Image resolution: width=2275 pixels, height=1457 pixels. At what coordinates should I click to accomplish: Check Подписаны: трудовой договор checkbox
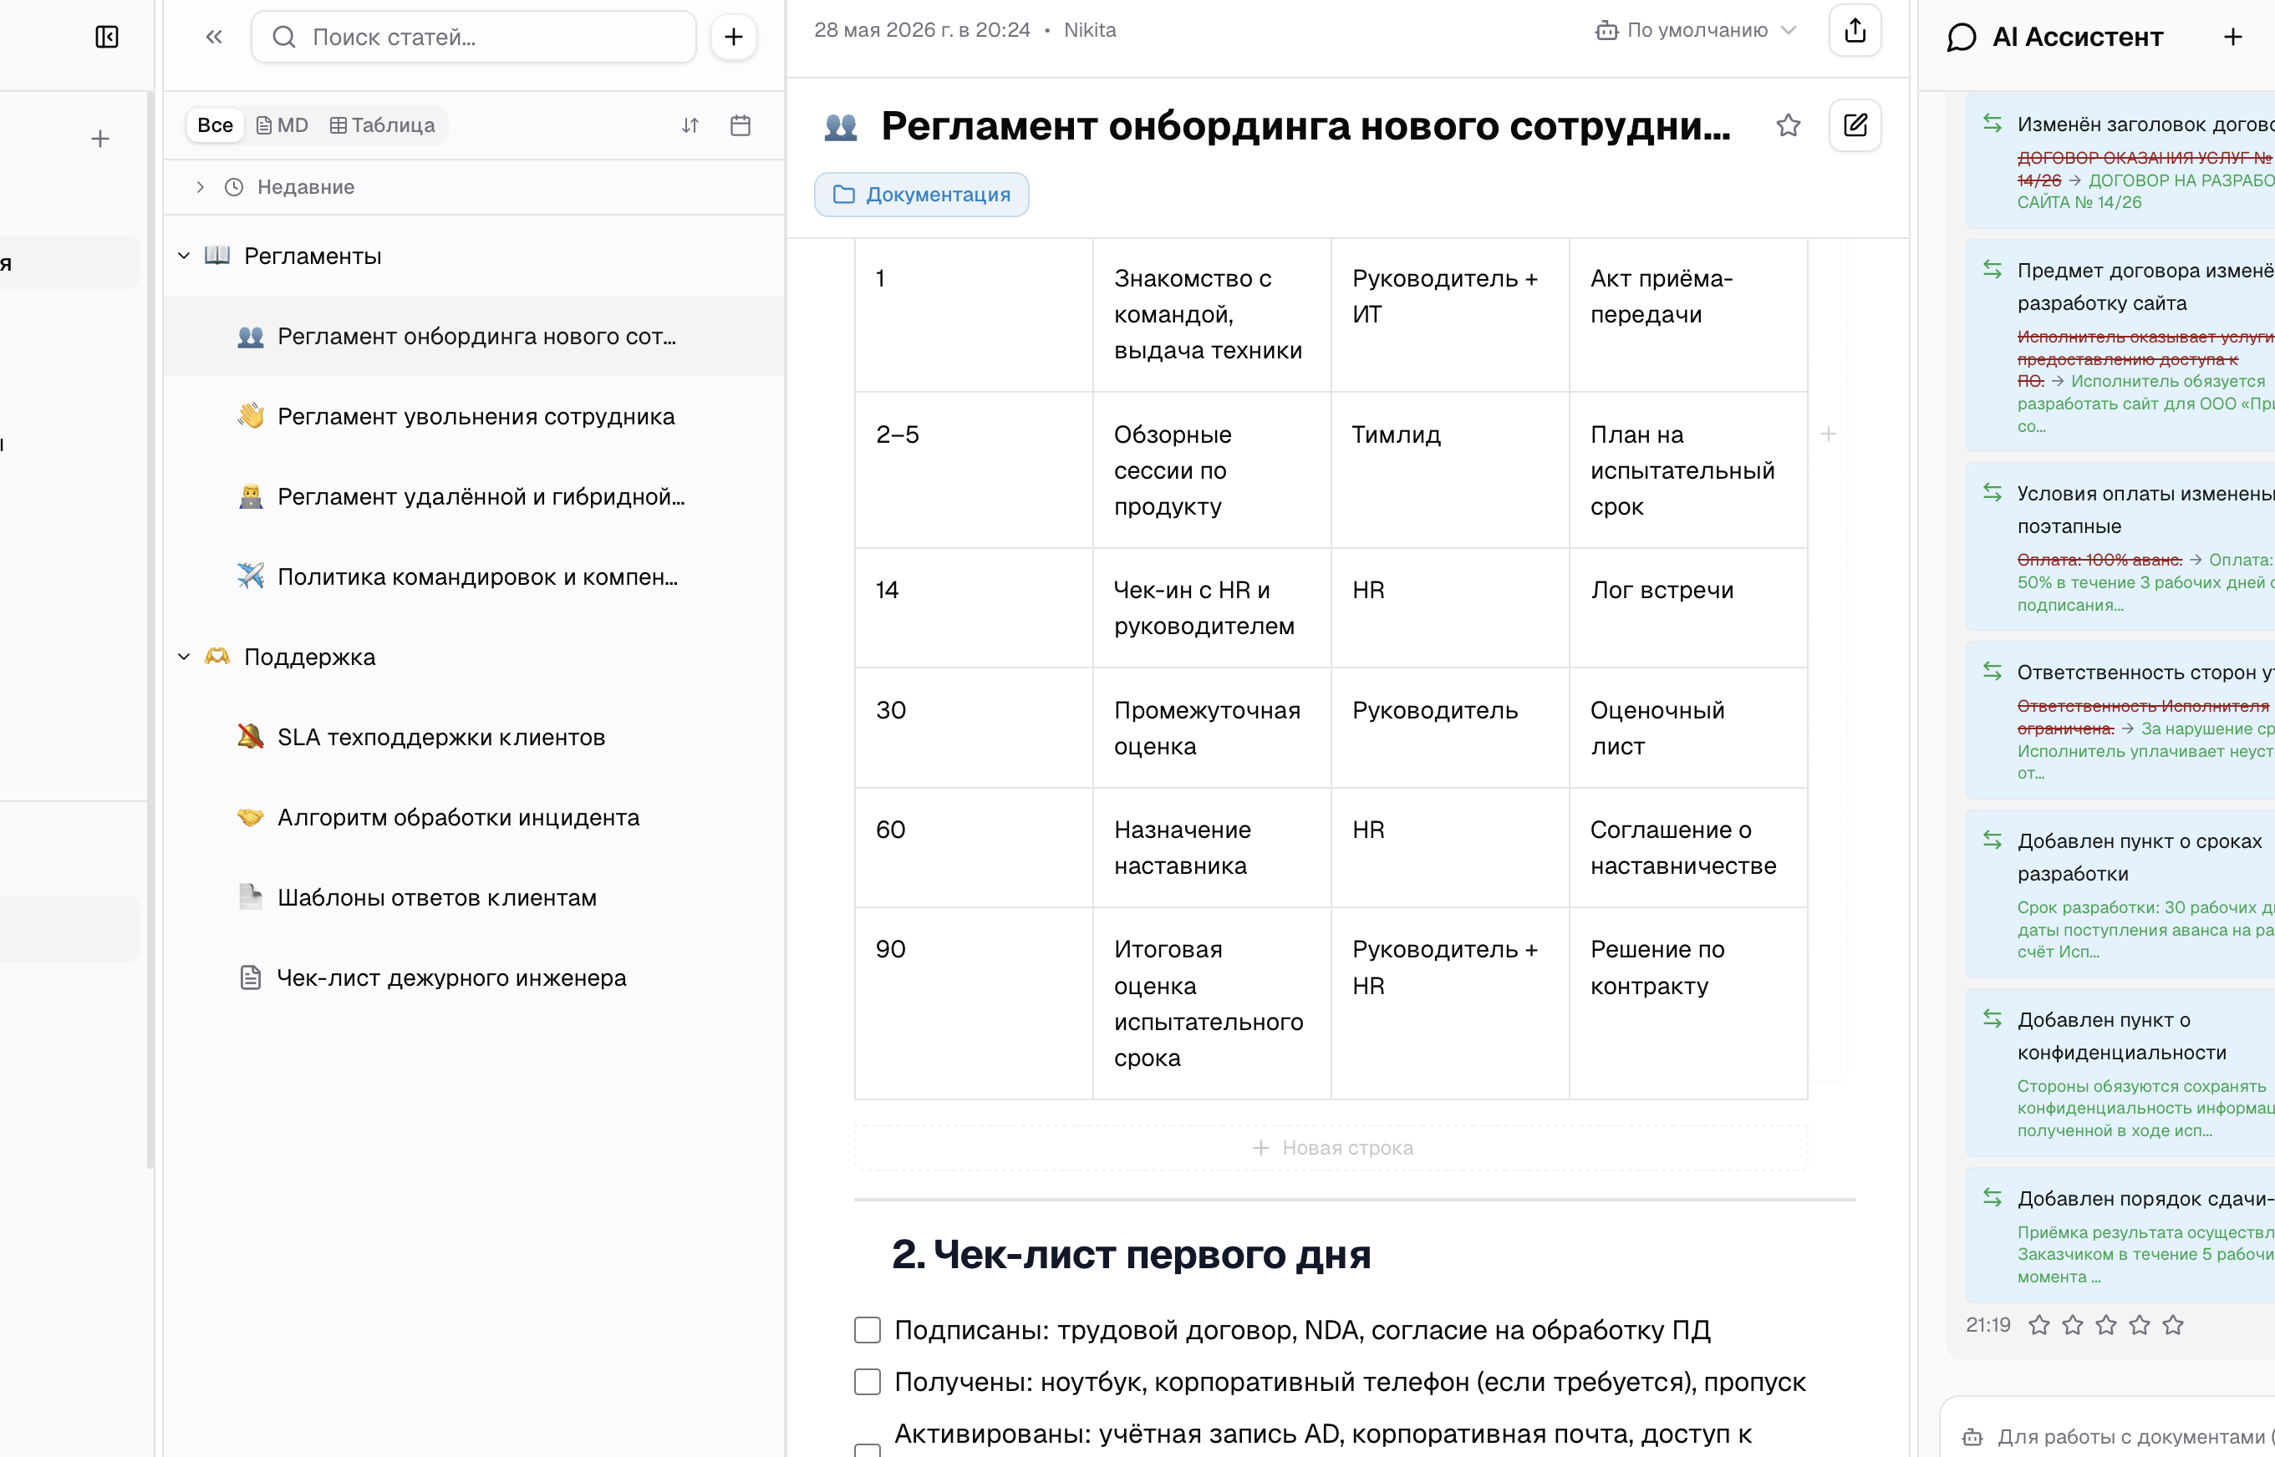(x=867, y=1330)
